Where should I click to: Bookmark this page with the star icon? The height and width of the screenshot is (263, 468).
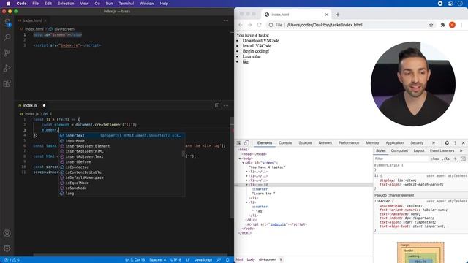[x=431, y=25]
